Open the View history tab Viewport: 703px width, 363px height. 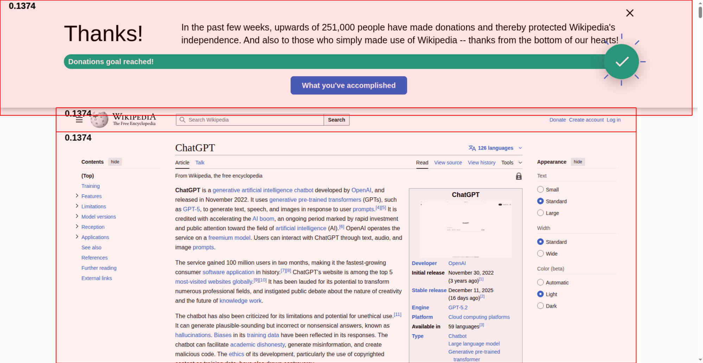pyautogui.click(x=481, y=163)
